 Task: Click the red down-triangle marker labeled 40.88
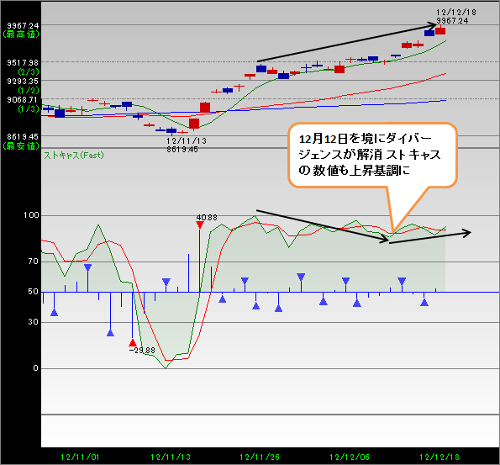(200, 225)
